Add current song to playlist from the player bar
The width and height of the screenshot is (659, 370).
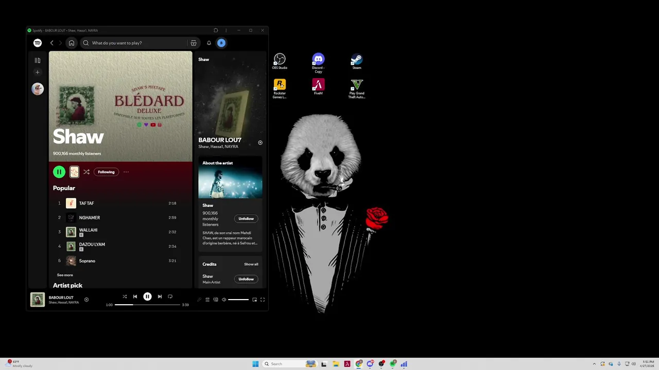(86, 300)
